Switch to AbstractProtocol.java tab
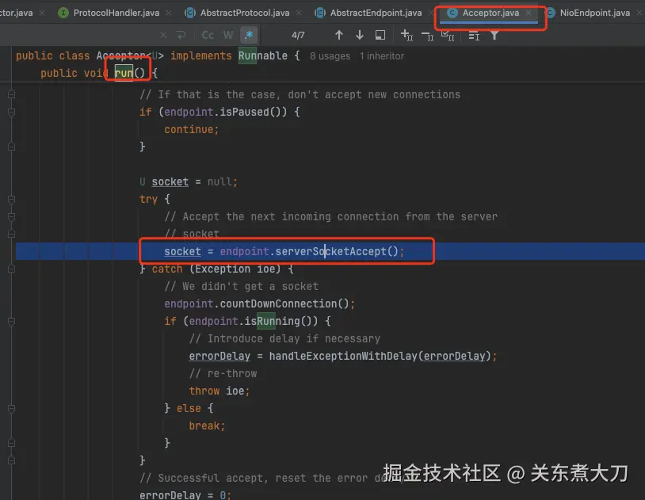The image size is (645, 500). (x=245, y=13)
